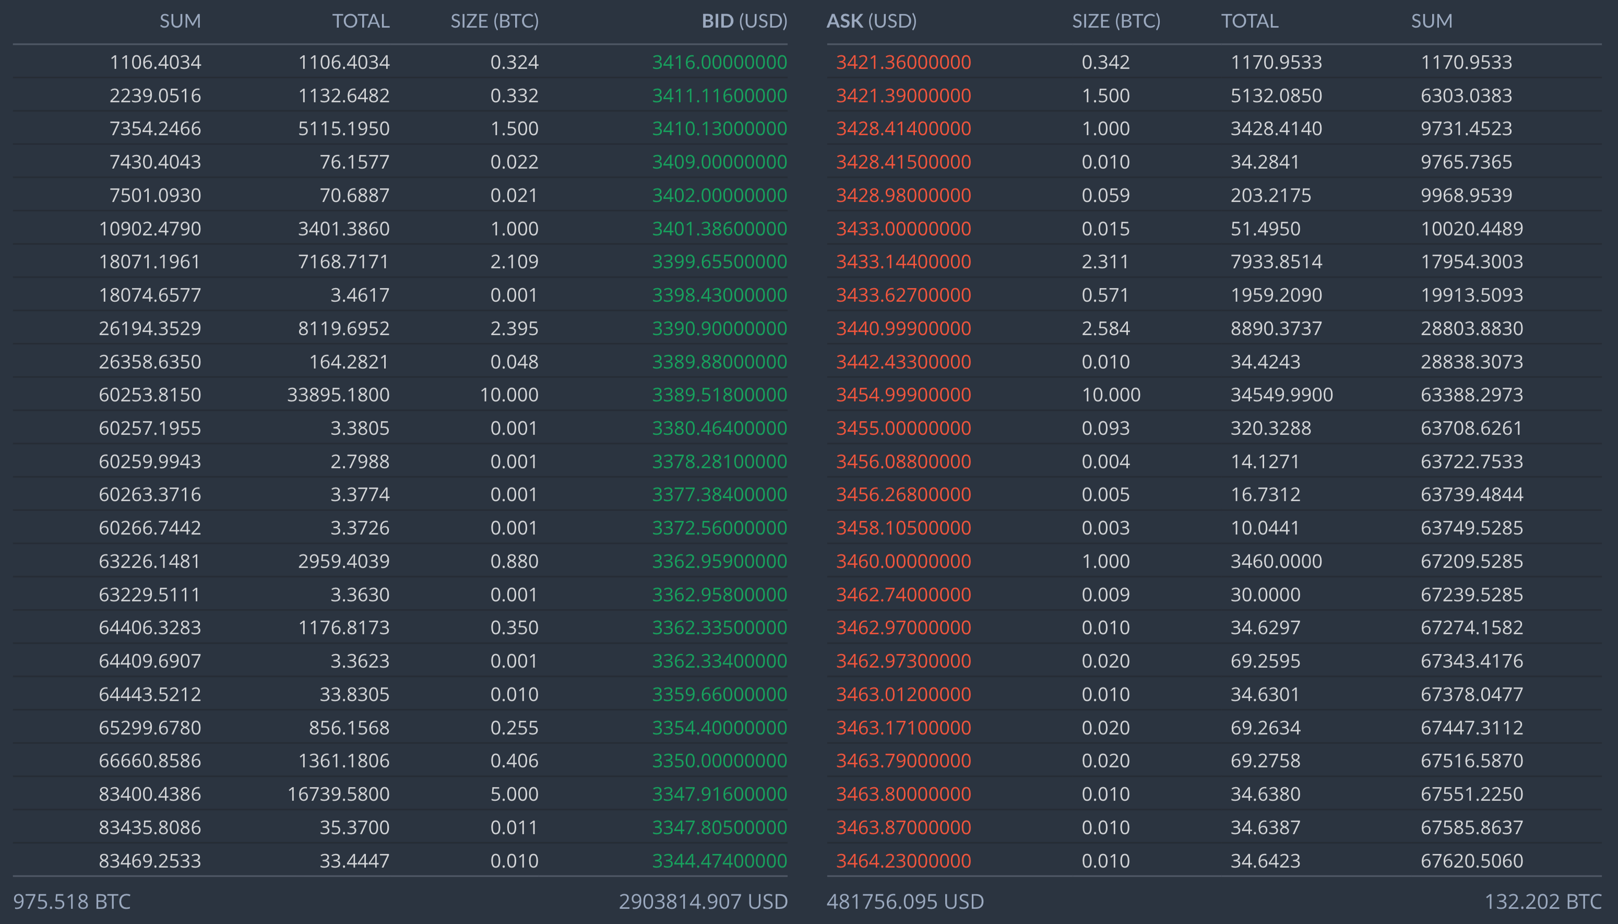Screen dimensions: 1618x924
Task: Select the top bid price 3416.00000000
Action: point(719,62)
